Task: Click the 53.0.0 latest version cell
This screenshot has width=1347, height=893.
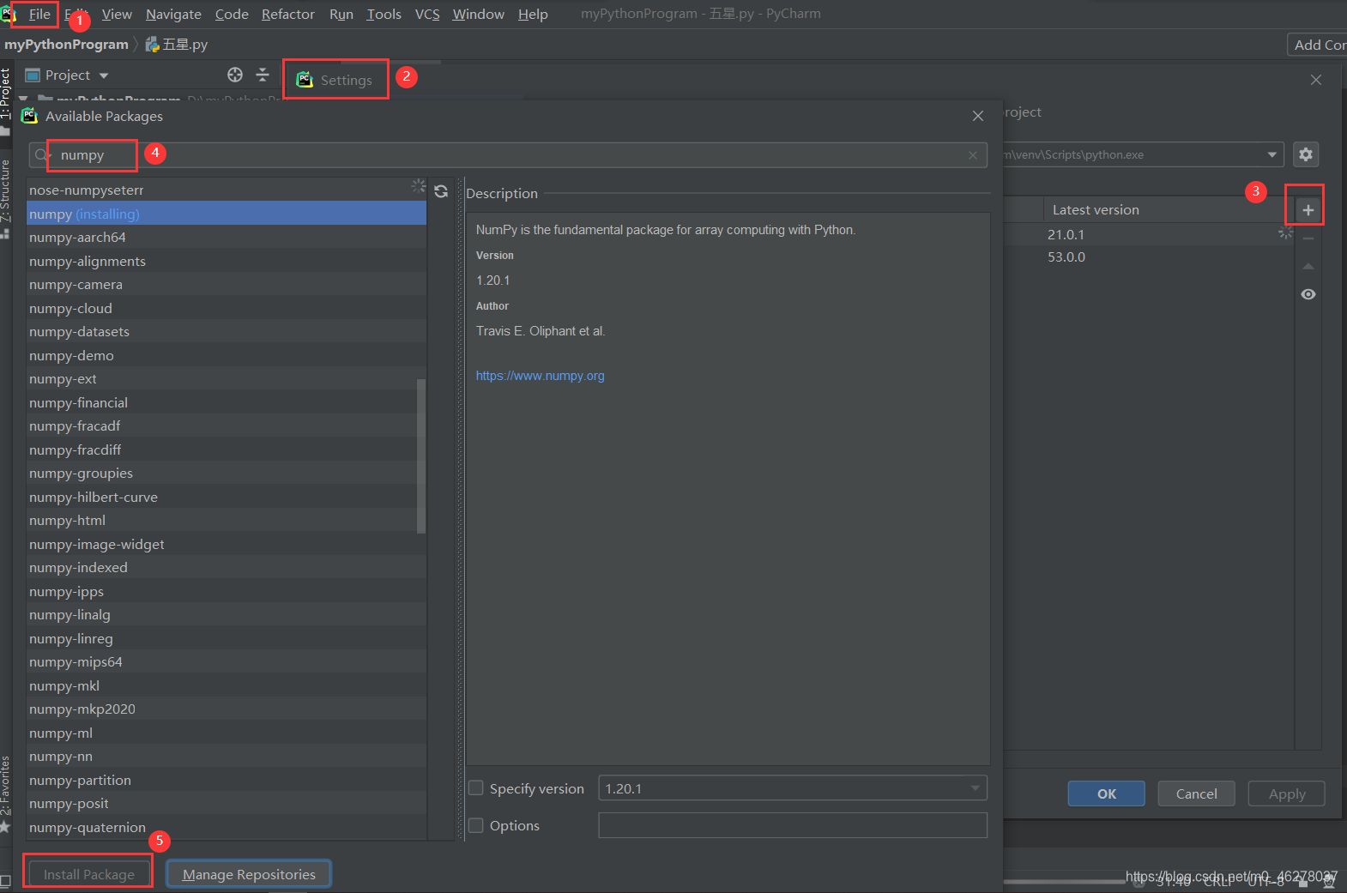Action: tap(1066, 256)
